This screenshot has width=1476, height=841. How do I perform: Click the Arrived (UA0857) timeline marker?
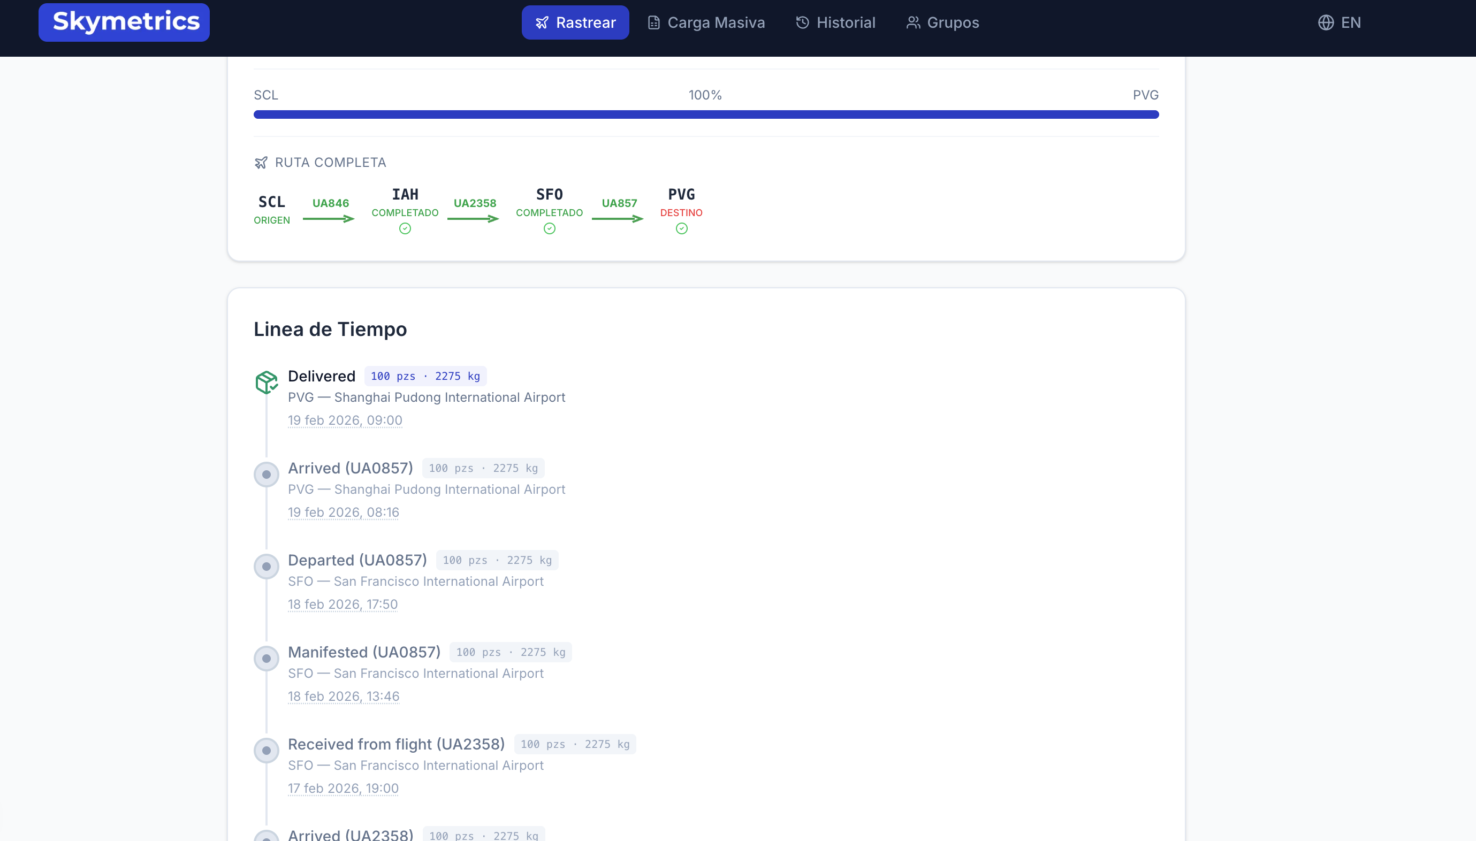(x=267, y=474)
